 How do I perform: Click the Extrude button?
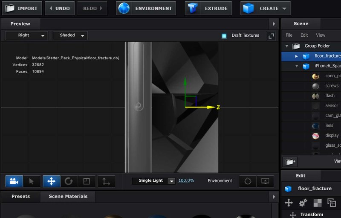[208, 8]
